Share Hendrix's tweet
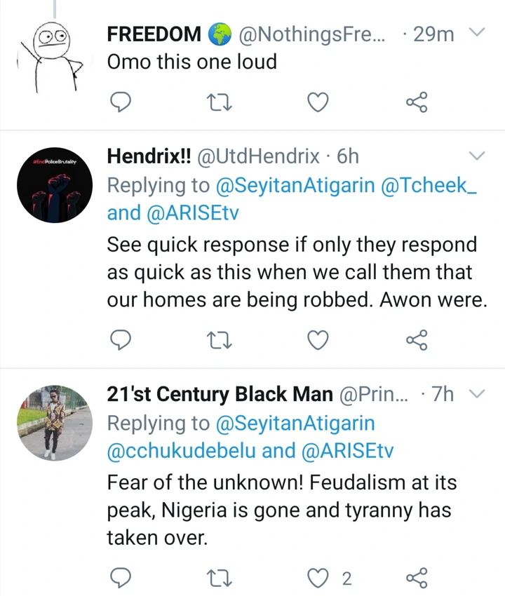 pos(417,341)
